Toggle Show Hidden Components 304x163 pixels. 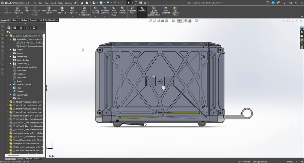coord(84,11)
